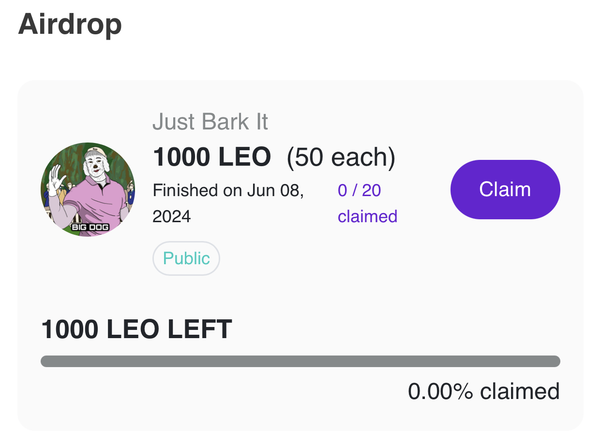
Task: Select the "0 / 20 claimed" link
Action: (x=367, y=203)
